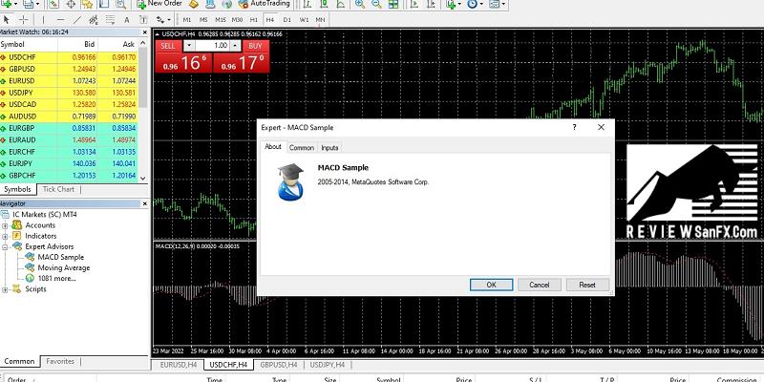Switch to M1 timeframe

[x=187, y=19]
